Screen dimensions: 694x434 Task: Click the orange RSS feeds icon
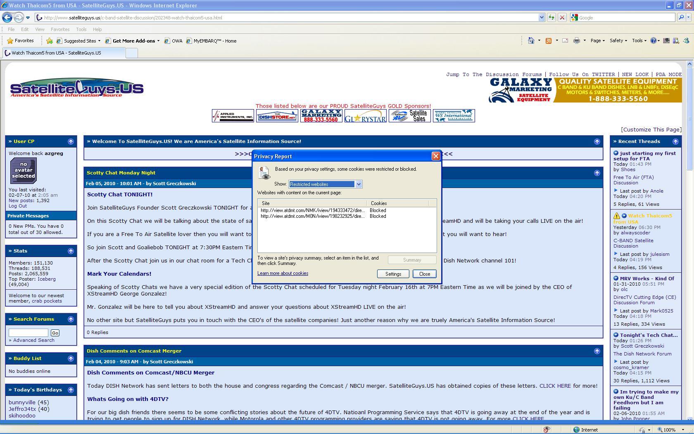click(x=549, y=41)
